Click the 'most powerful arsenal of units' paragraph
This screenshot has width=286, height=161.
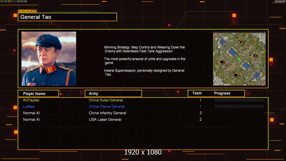[145, 61]
